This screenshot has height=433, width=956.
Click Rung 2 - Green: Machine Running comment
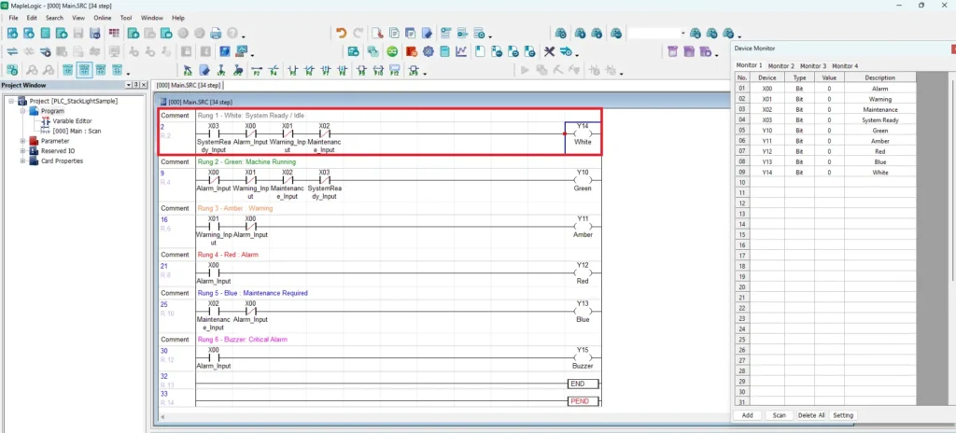(x=246, y=162)
